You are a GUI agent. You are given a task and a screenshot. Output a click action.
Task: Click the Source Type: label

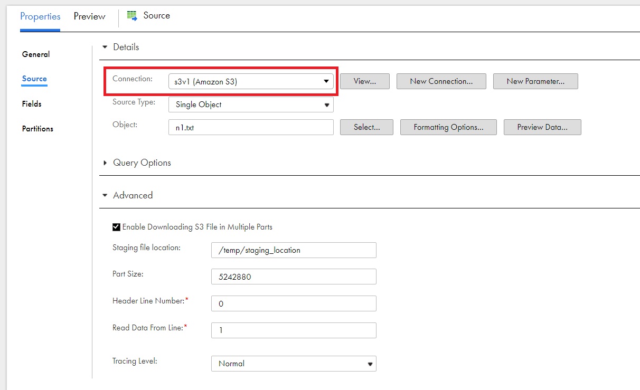(134, 102)
